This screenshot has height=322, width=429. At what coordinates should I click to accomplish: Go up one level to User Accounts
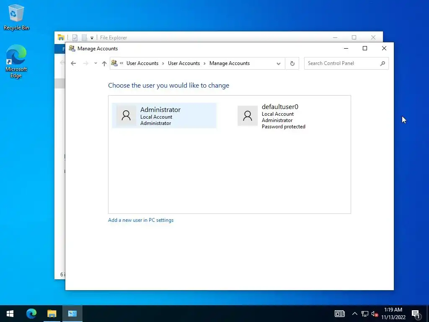104,63
